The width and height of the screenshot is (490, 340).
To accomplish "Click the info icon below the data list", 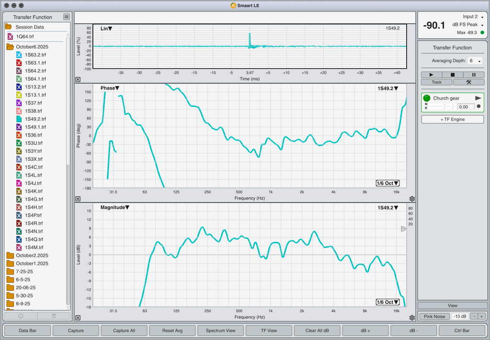I will point(21,316).
